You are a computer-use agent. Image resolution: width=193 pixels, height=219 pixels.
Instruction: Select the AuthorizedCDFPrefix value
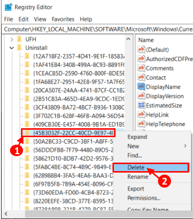[169, 59]
